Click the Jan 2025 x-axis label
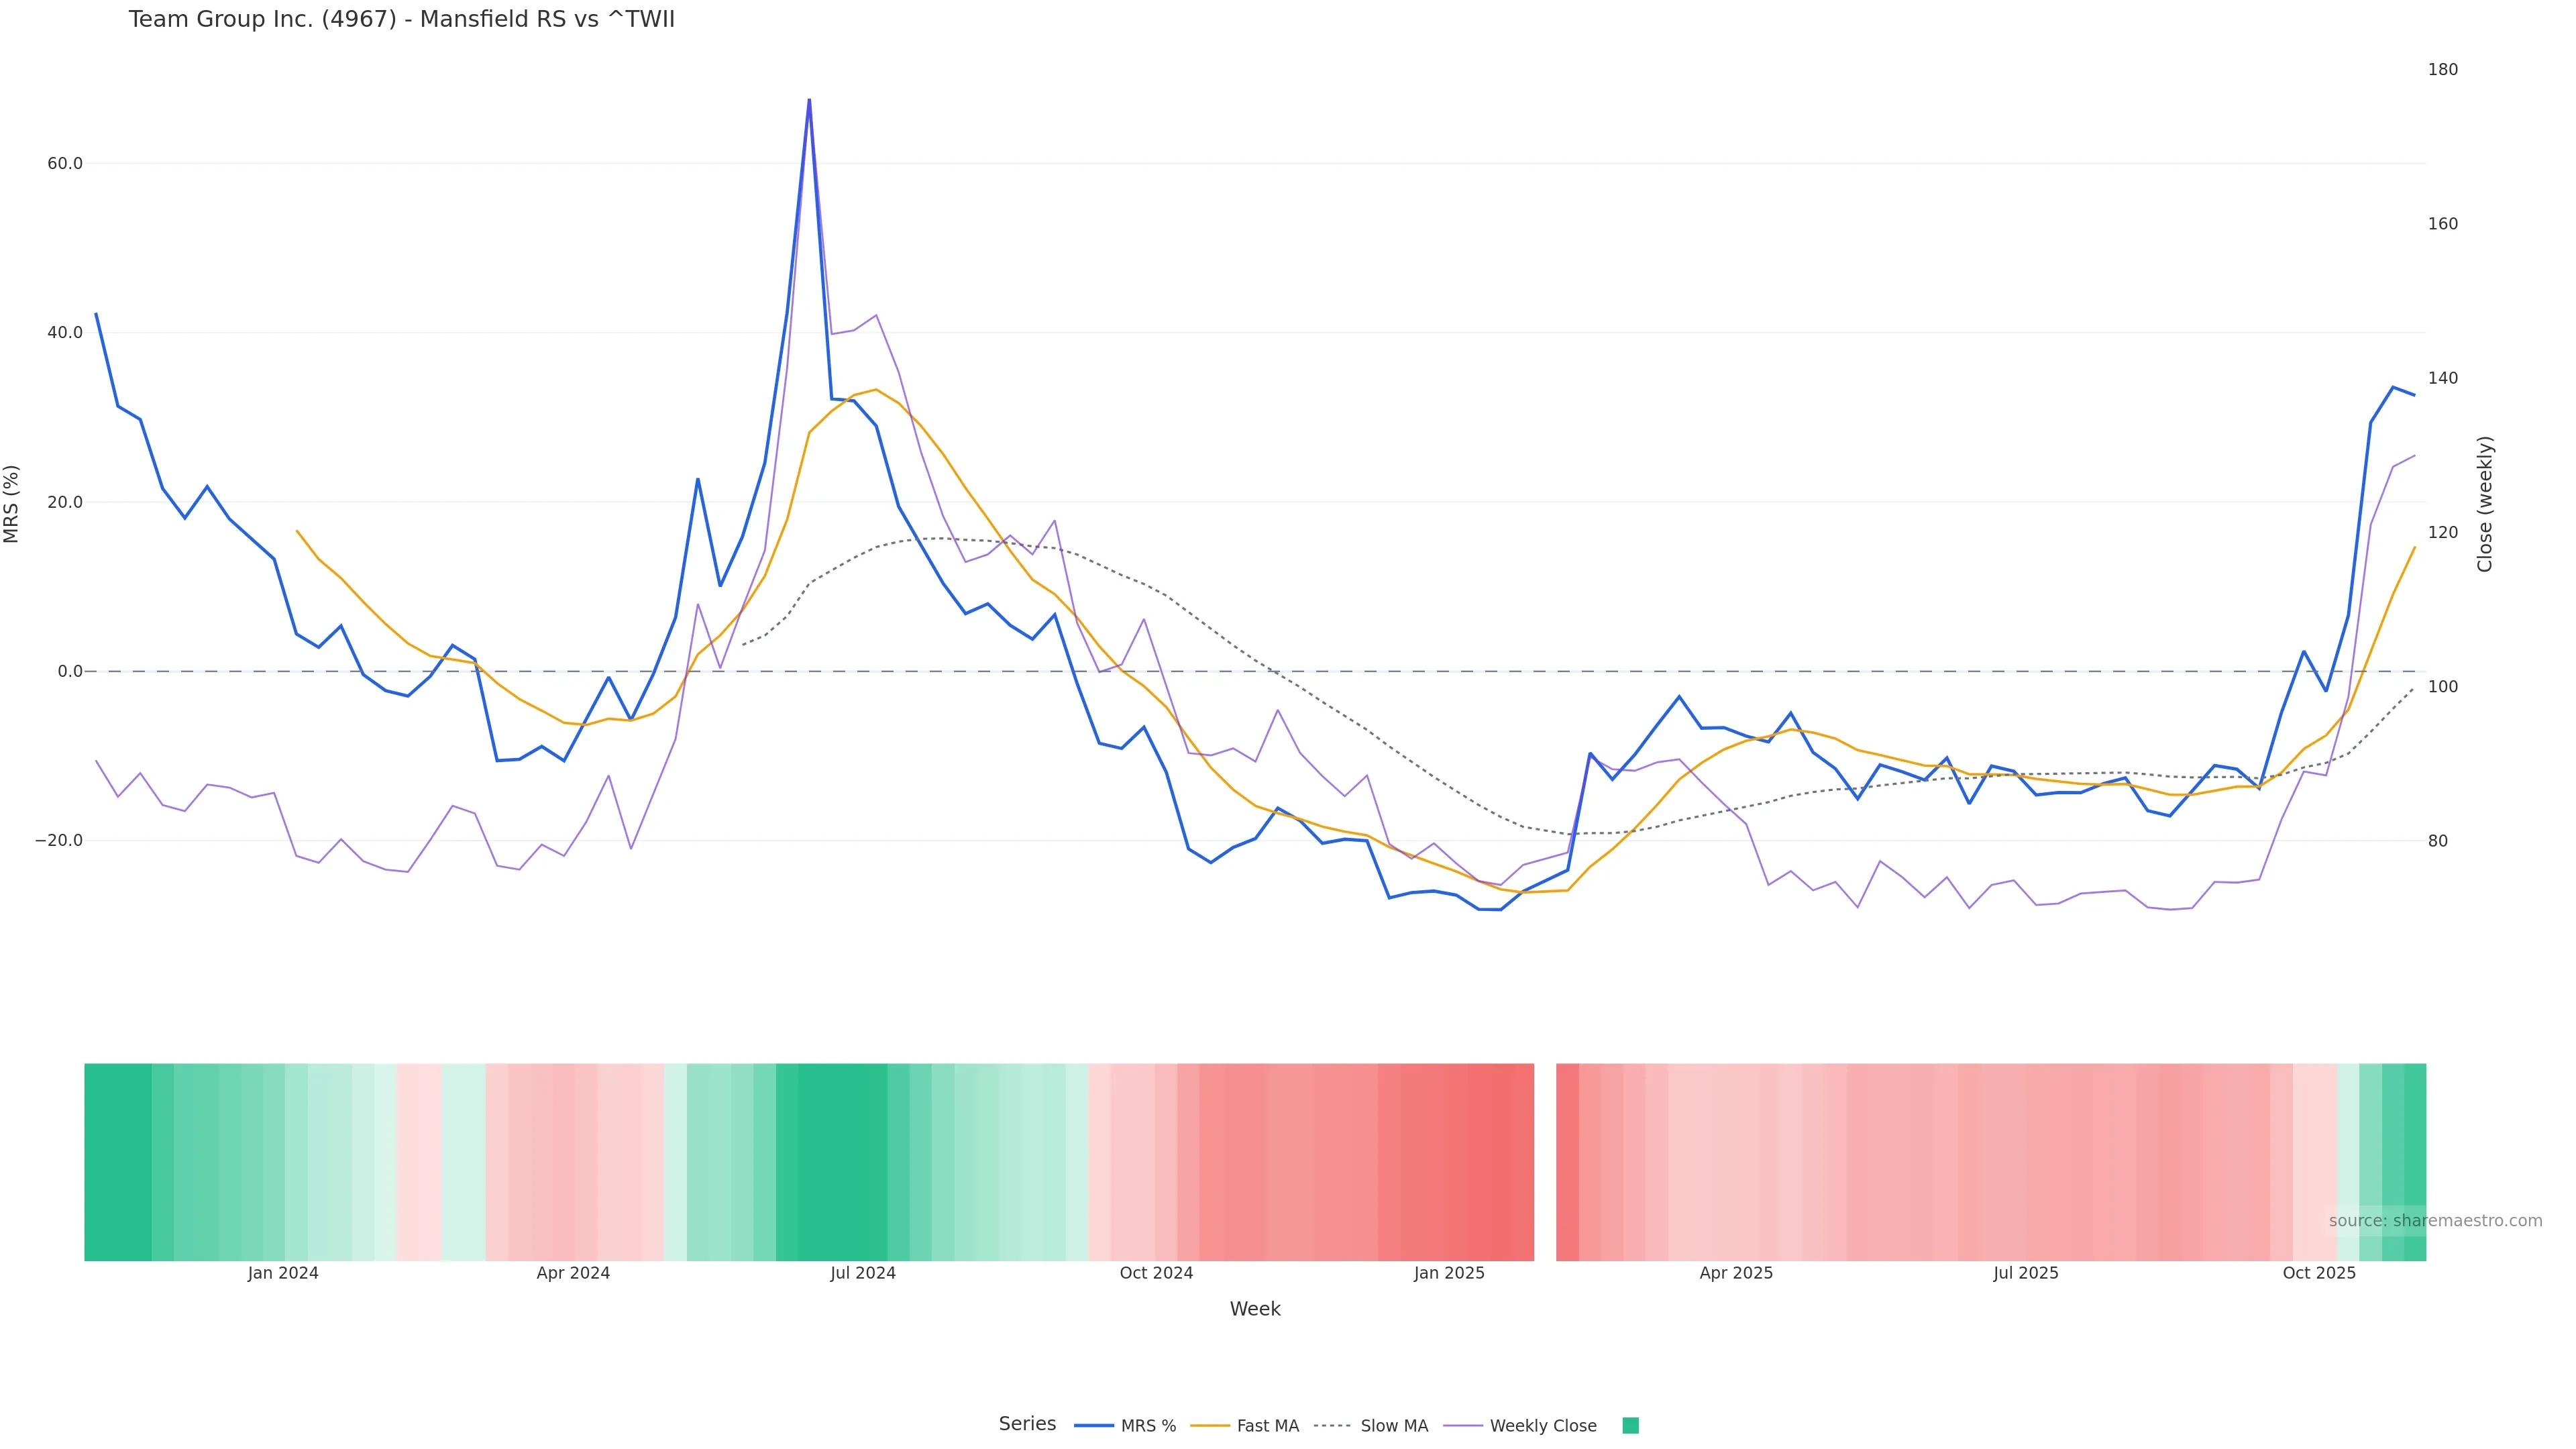 (x=1448, y=1273)
